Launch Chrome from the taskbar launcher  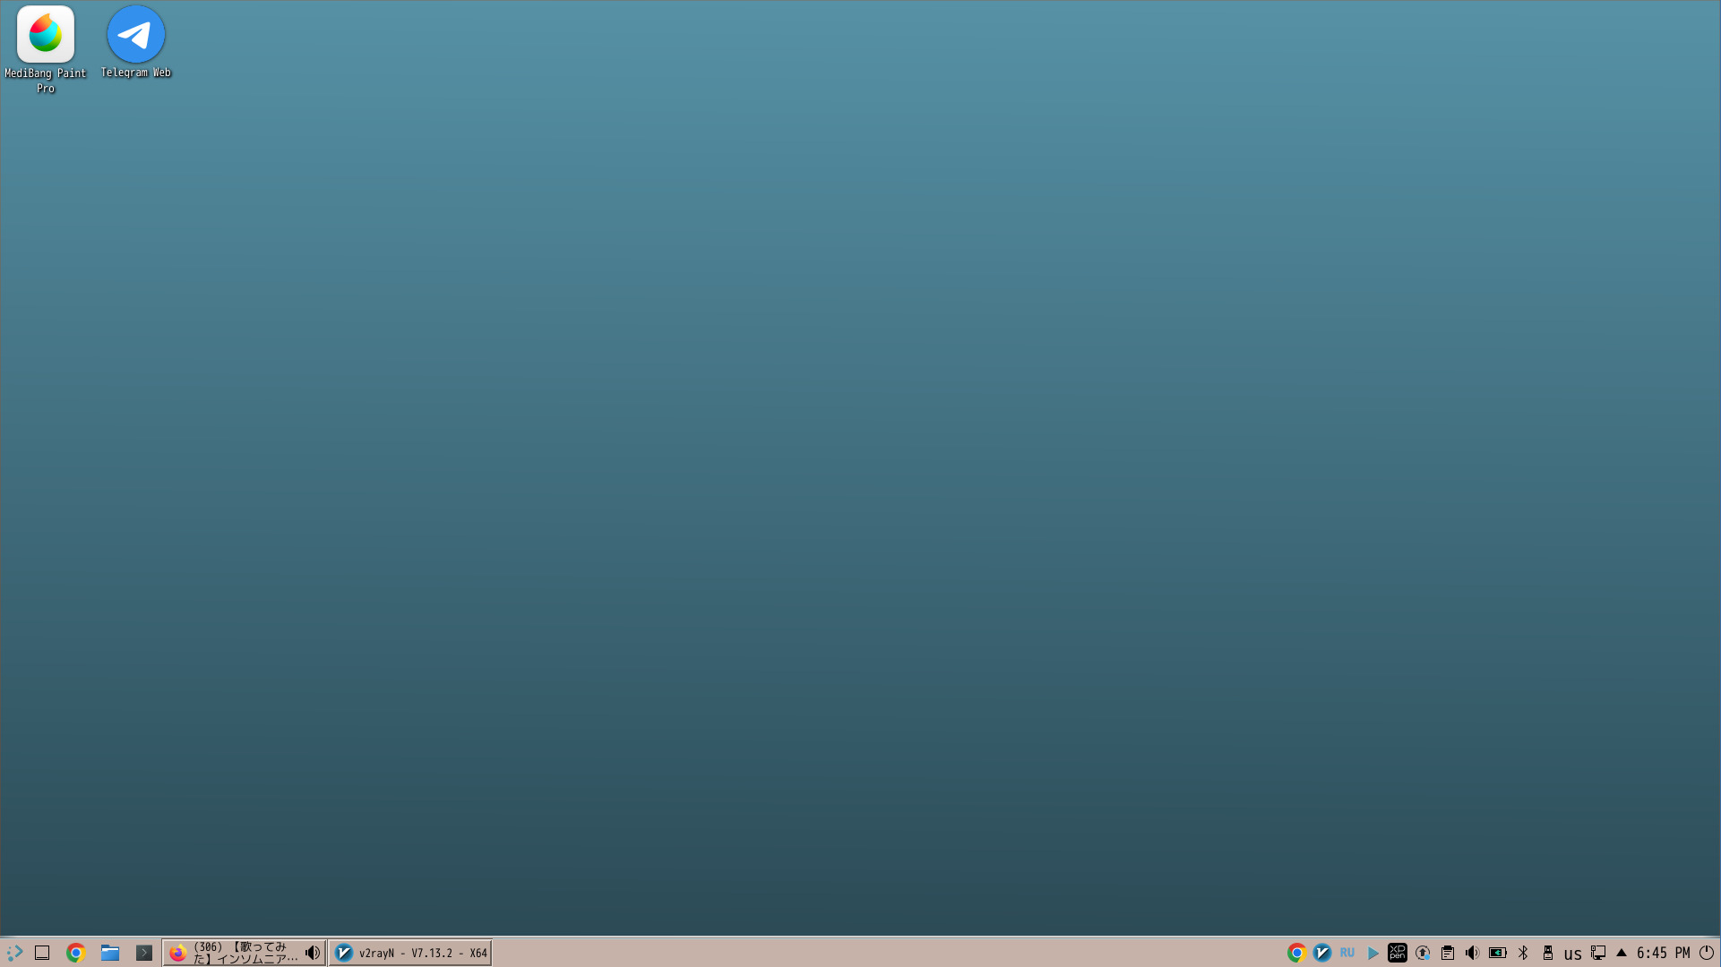pyautogui.click(x=76, y=953)
